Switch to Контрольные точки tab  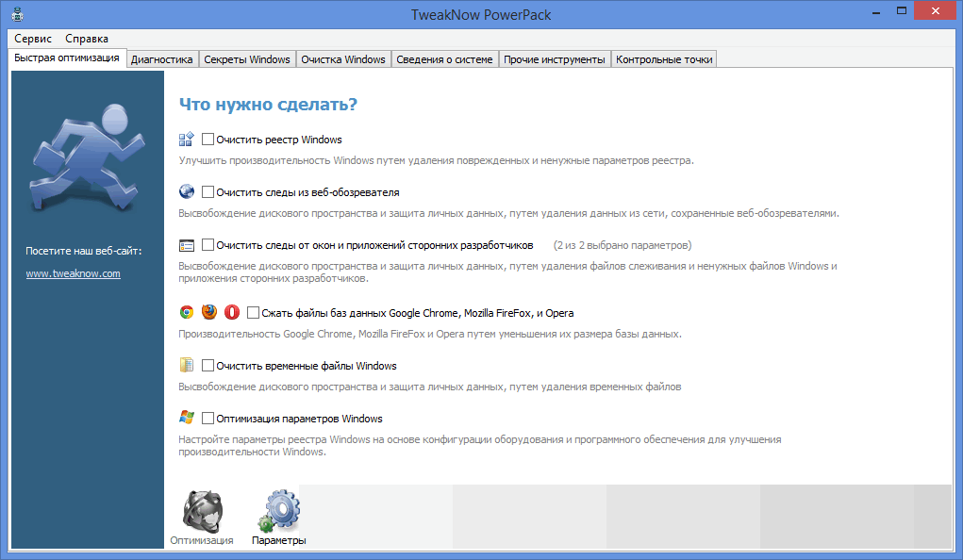(664, 59)
